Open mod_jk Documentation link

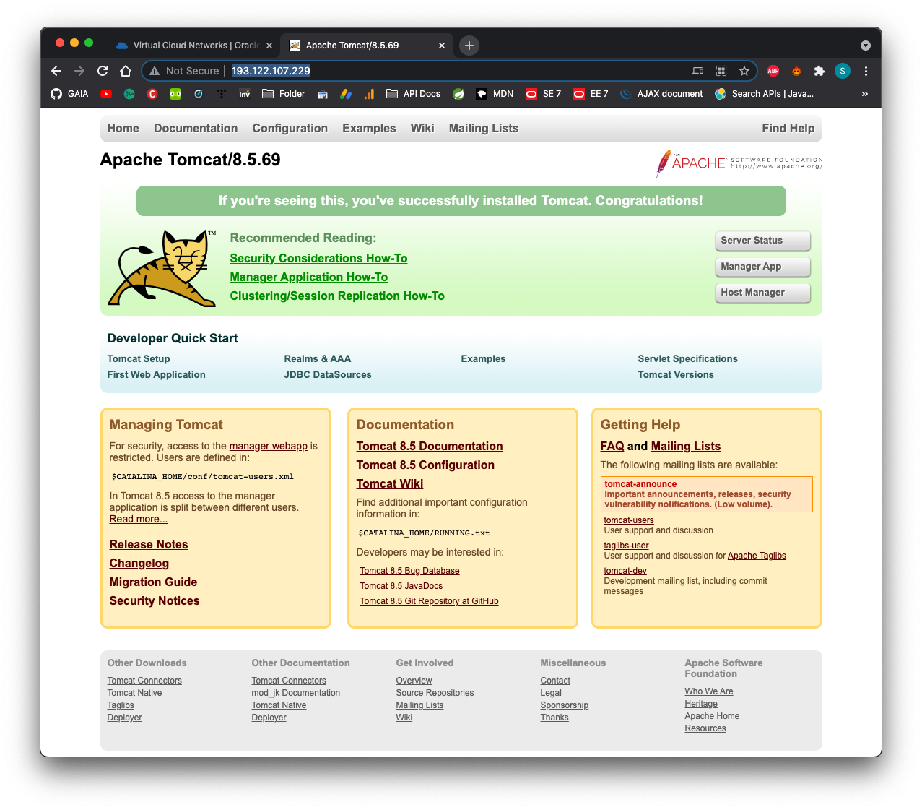(296, 693)
